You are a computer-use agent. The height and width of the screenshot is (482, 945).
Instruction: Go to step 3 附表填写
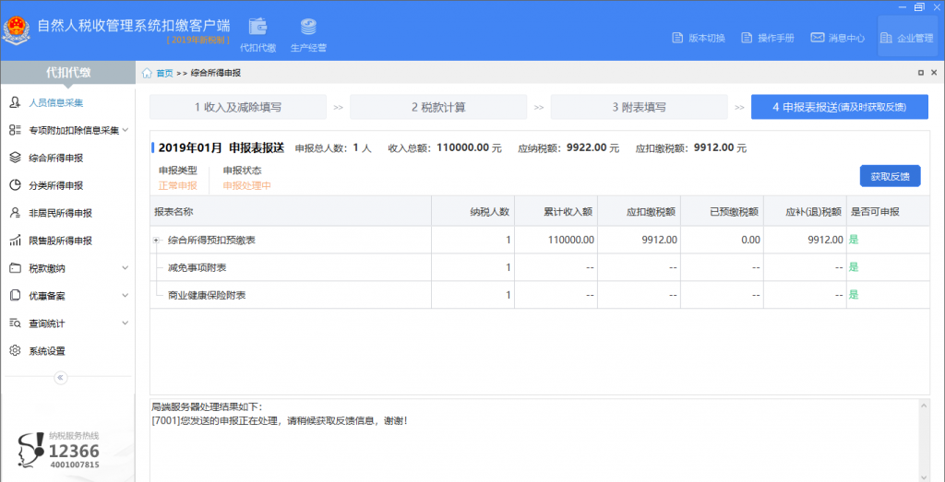(639, 107)
